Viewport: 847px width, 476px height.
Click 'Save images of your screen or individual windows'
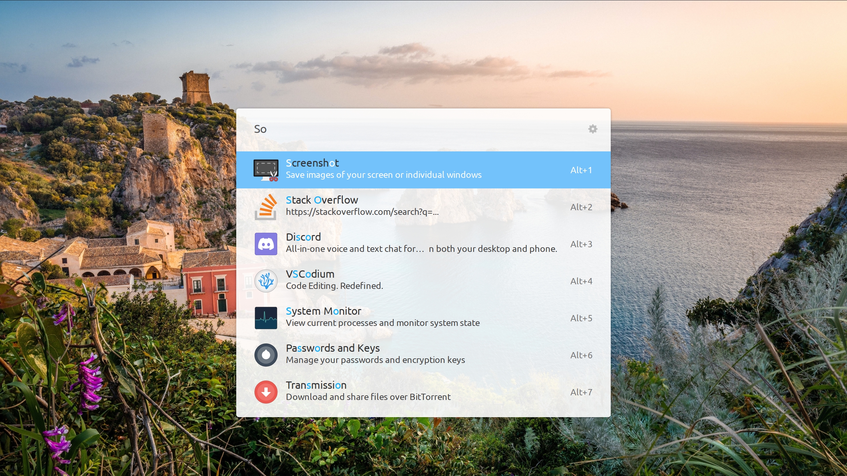[384, 175]
